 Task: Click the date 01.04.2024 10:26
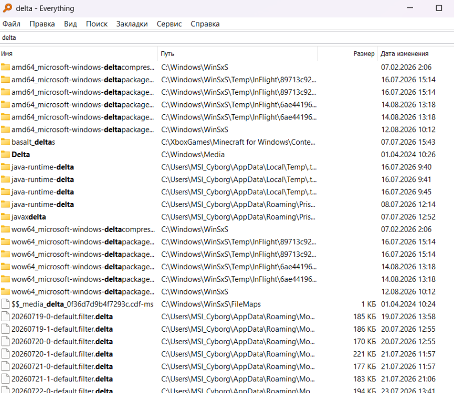click(x=408, y=154)
